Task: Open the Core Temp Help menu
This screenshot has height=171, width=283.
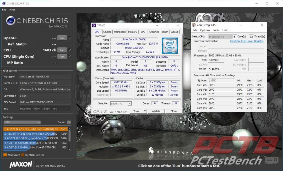Action: [225, 30]
